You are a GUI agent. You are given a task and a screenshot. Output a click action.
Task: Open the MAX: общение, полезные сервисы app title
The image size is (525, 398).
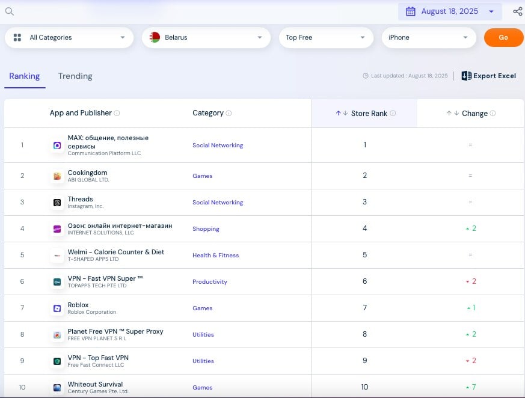108,142
